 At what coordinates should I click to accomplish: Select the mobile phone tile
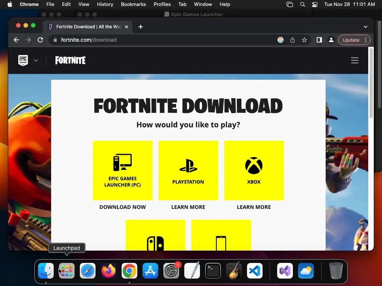coord(221,235)
